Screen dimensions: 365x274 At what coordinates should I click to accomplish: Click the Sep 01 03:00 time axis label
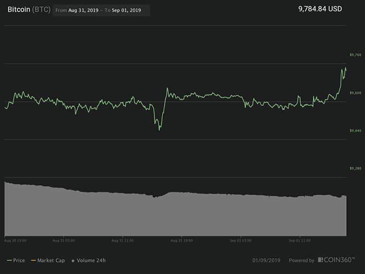point(241,241)
